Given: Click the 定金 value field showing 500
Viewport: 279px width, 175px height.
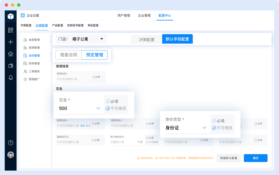Looking at the screenshot, I should (81, 108).
